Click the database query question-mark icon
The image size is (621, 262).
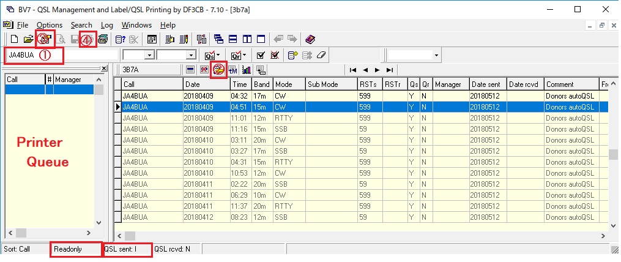[120, 39]
